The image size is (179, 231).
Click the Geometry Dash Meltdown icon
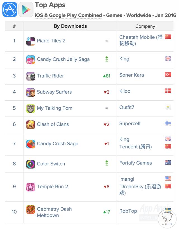[30, 210]
